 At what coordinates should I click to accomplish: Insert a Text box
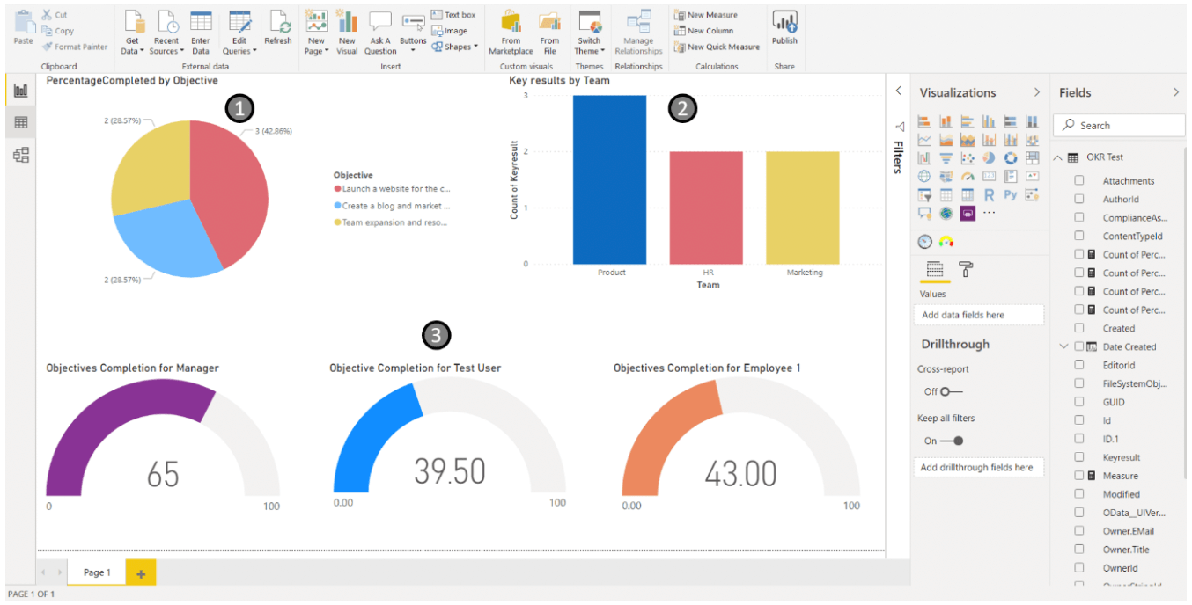[x=454, y=15]
